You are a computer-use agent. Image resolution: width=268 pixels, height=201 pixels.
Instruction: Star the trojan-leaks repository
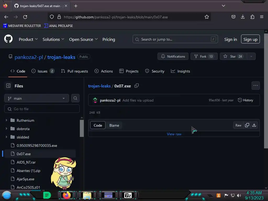click(x=233, y=57)
